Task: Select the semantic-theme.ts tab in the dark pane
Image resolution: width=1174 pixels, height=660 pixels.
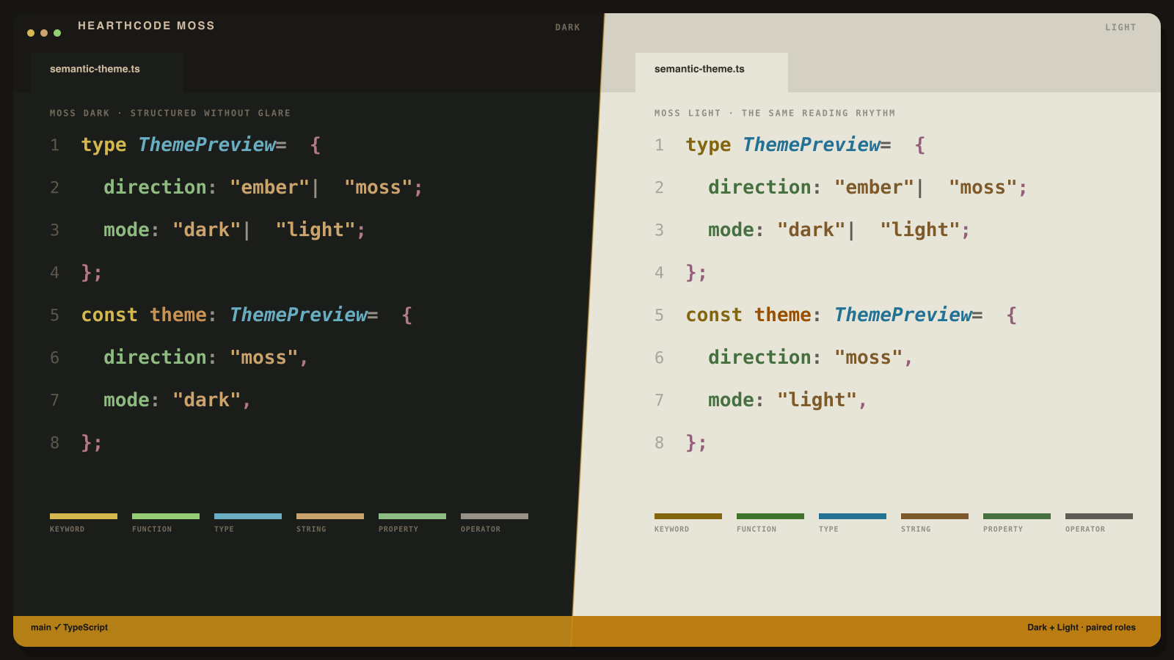Action: [x=107, y=72]
